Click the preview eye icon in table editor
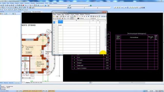The image size is (164, 92). pyautogui.click(x=68, y=16)
